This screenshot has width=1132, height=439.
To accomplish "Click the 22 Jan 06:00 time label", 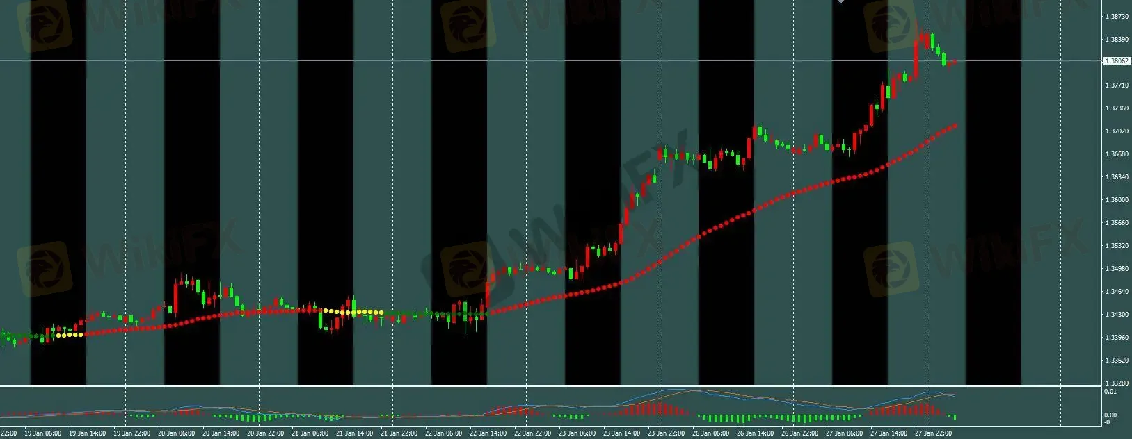I will pos(443,433).
